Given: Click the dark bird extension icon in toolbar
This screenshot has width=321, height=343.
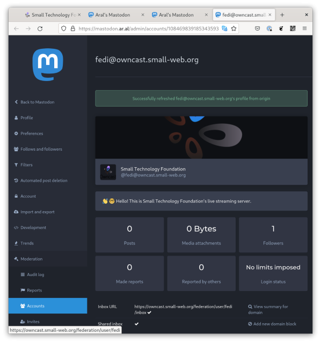Looking at the screenshot, I should coord(281,28).
